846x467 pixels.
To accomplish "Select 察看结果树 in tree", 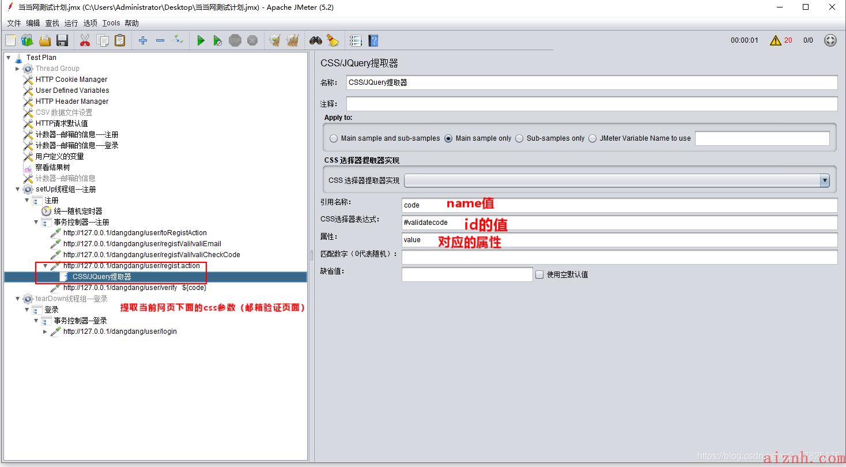I will 52,167.
